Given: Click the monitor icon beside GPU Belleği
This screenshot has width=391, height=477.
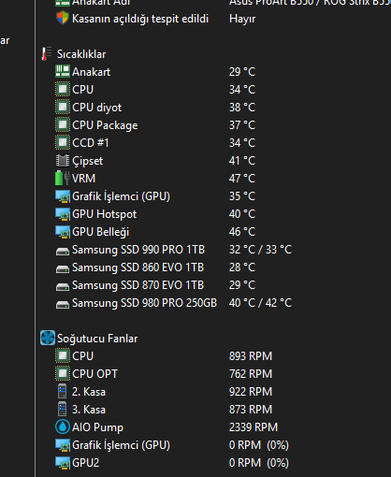Looking at the screenshot, I should (x=63, y=232).
